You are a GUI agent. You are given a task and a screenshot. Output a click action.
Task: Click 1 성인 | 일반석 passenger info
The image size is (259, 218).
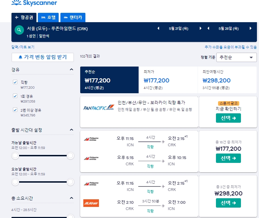[38, 36]
